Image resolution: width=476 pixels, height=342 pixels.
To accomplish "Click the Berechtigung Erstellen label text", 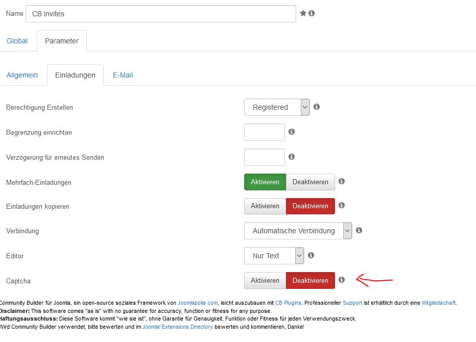I will click(39, 107).
